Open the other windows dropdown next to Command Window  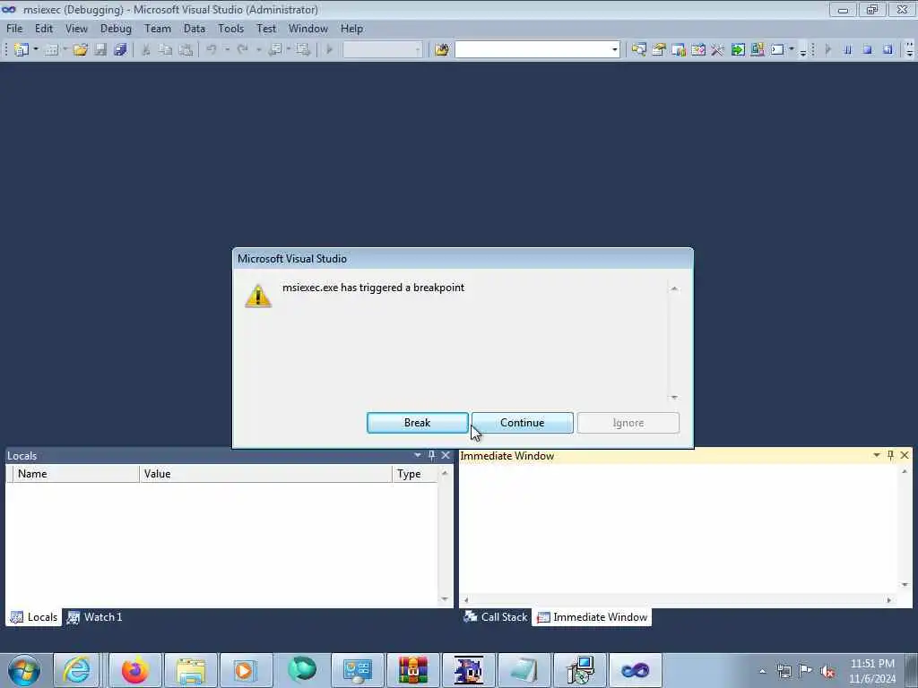pos(792,50)
